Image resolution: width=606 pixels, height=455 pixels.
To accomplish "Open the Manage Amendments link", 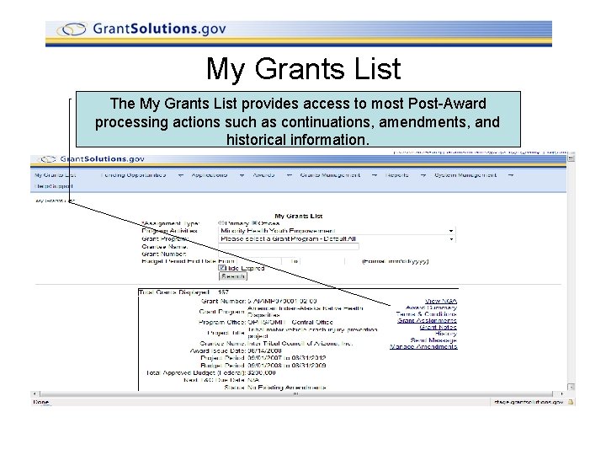I will pyautogui.click(x=423, y=346).
